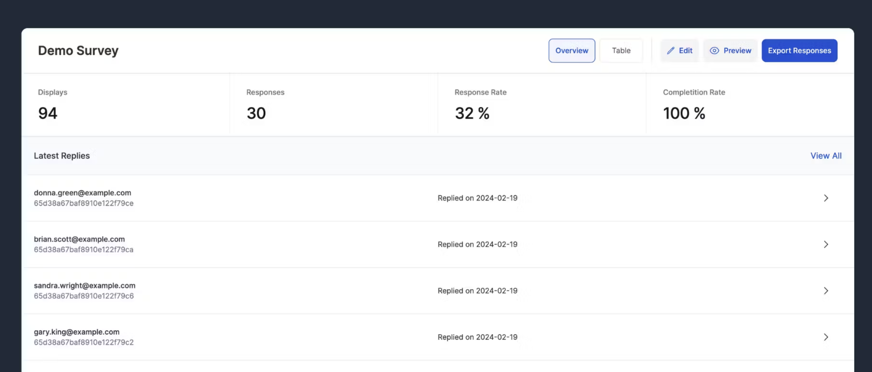Screen dimensions: 872x372
Task: Click response ID 65d38a67baf8910e122f79c2
Action: (x=84, y=342)
